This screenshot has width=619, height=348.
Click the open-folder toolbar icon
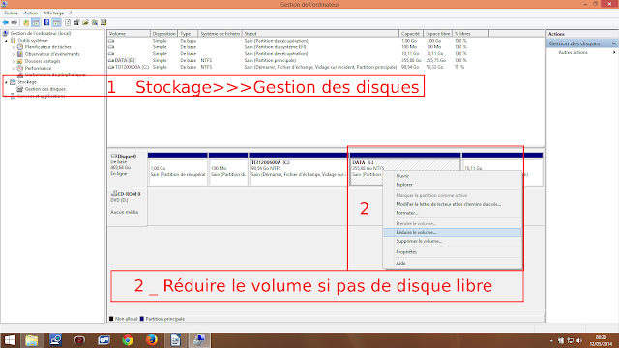(86, 23)
